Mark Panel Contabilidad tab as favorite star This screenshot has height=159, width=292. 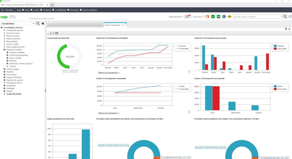123,25
